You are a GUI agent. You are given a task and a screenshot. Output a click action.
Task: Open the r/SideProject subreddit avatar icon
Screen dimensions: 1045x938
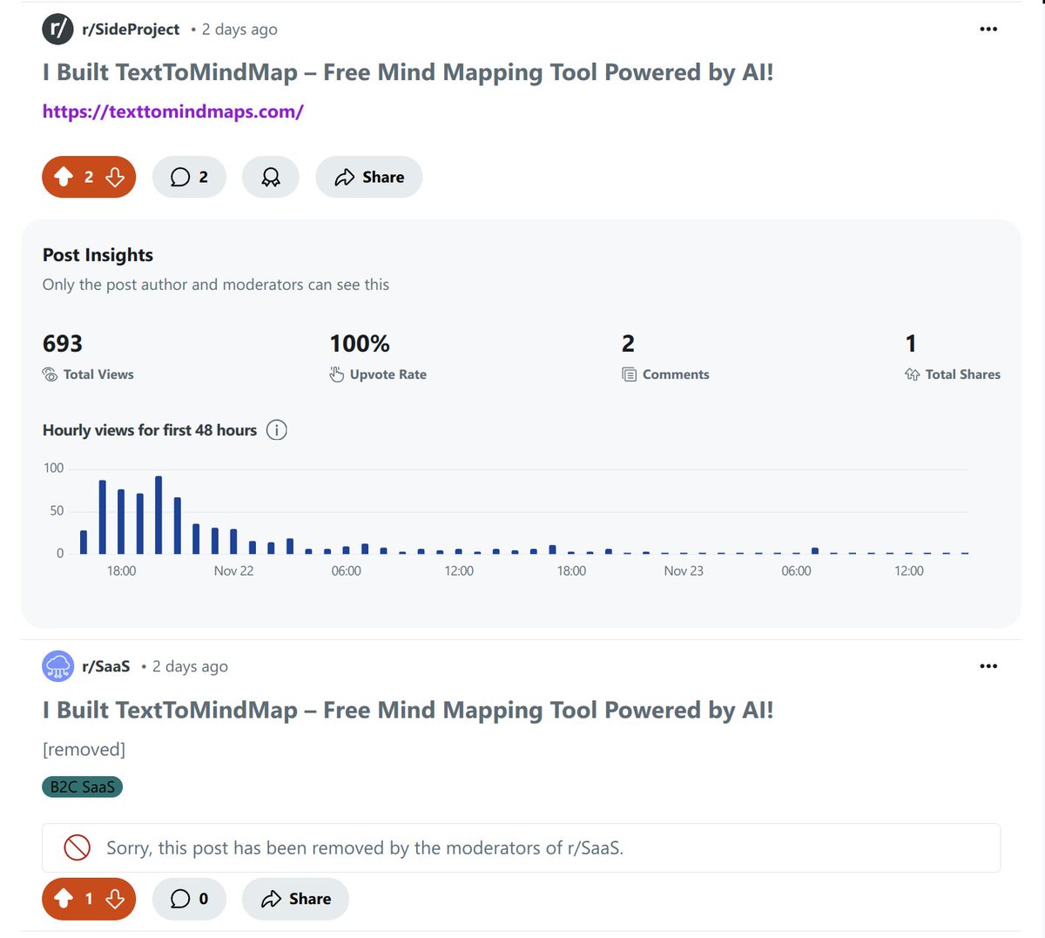click(57, 29)
